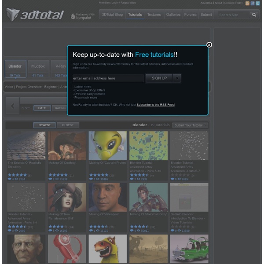Sort tutorials by RATING
This screenshot has width=264, height=264.
coord(60,108)
